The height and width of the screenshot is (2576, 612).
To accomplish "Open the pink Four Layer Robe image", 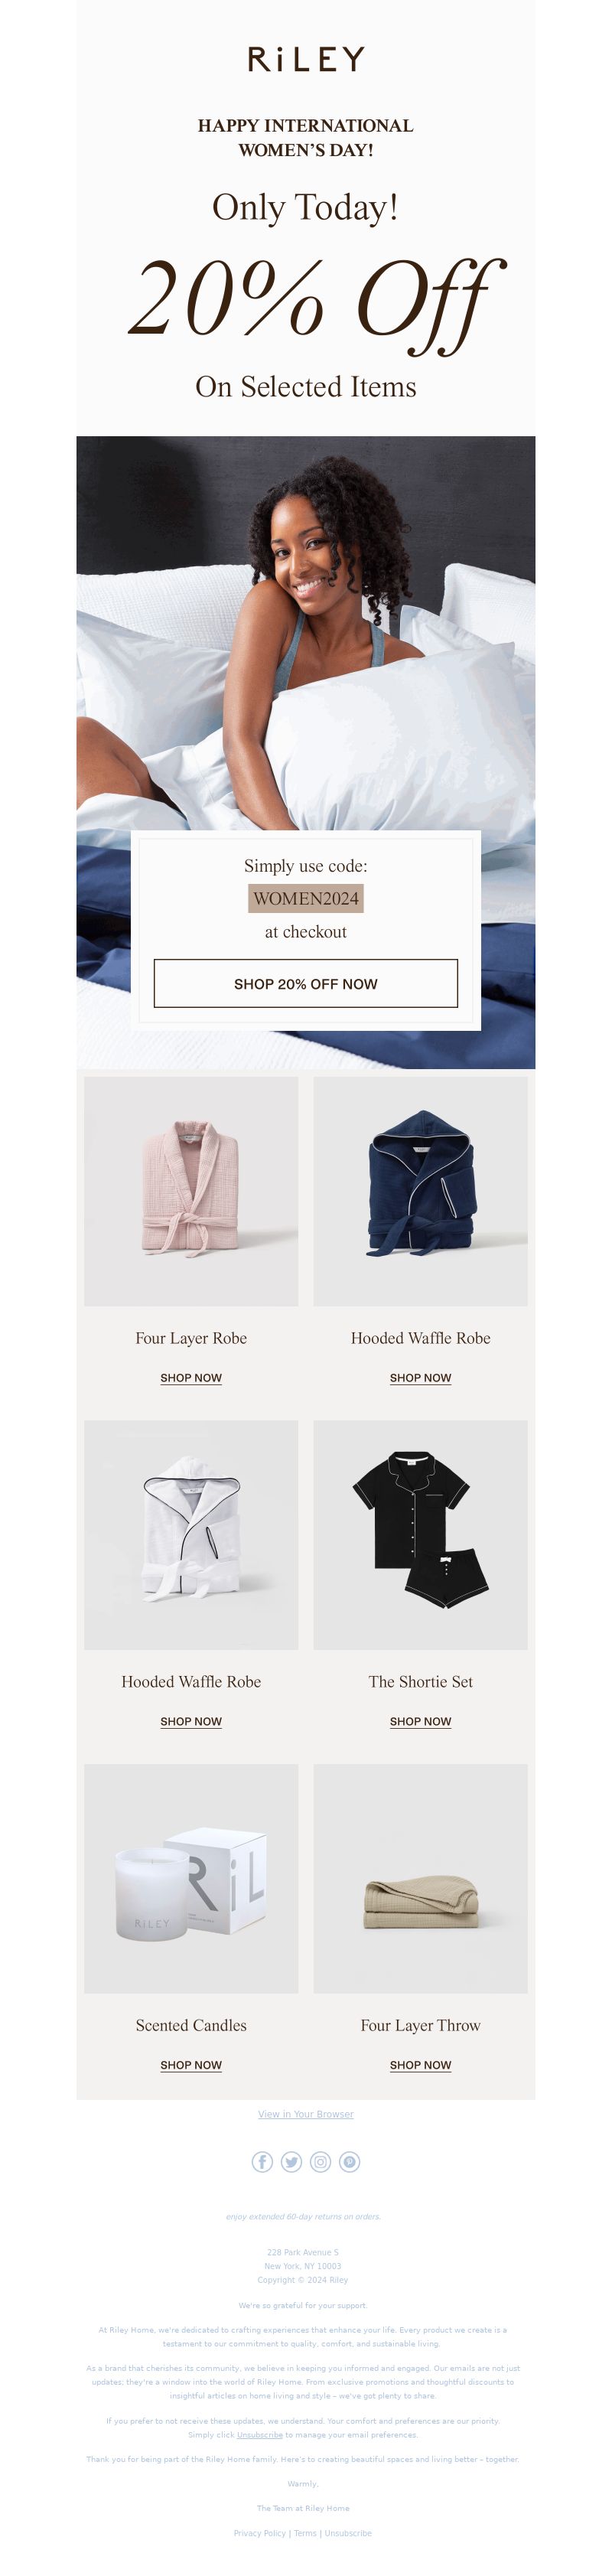I will 191,1191.
